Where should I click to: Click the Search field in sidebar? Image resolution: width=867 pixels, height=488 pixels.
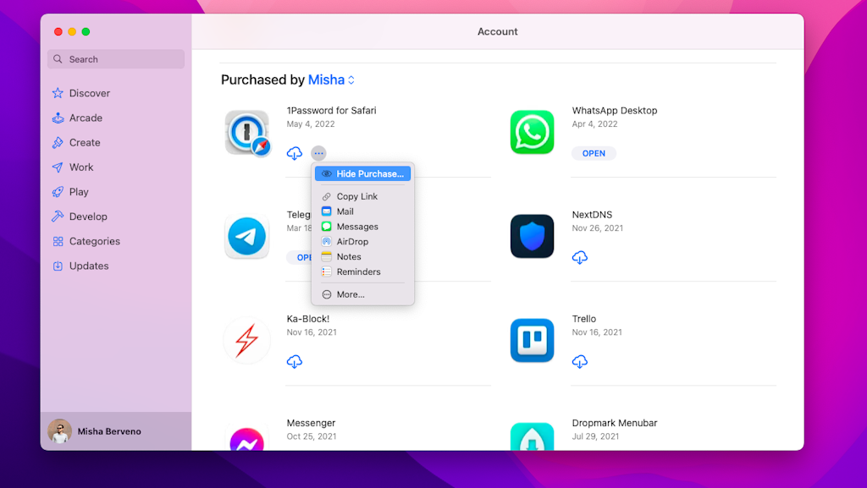tap(116, 59)
